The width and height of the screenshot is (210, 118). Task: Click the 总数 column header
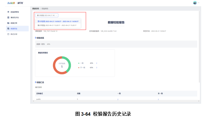[79, 93]
